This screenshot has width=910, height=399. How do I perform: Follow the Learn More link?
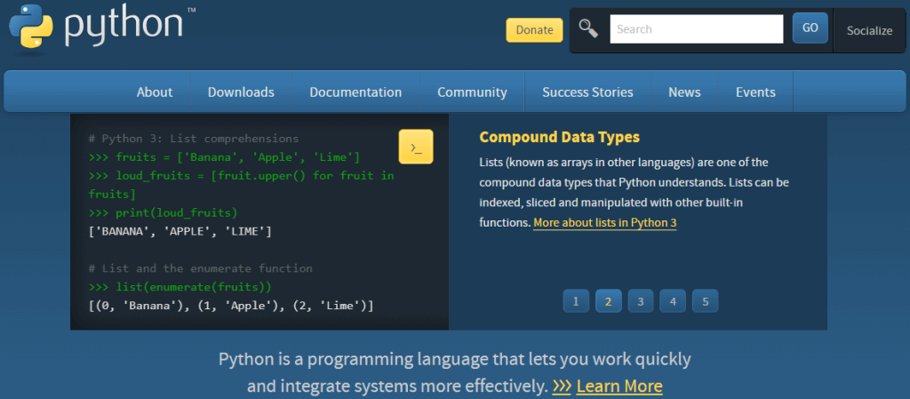click(619, 387)
